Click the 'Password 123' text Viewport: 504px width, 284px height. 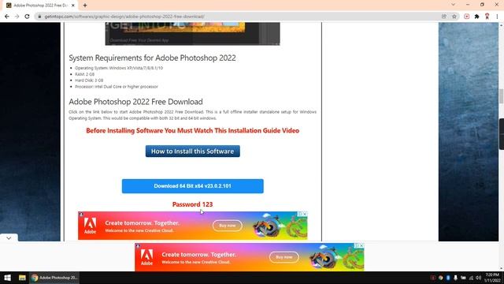coord(192,204)
